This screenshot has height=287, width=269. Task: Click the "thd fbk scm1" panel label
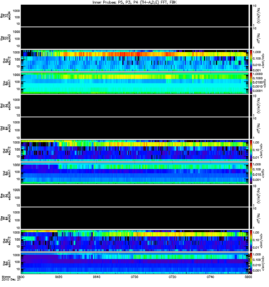pos(7,173)
